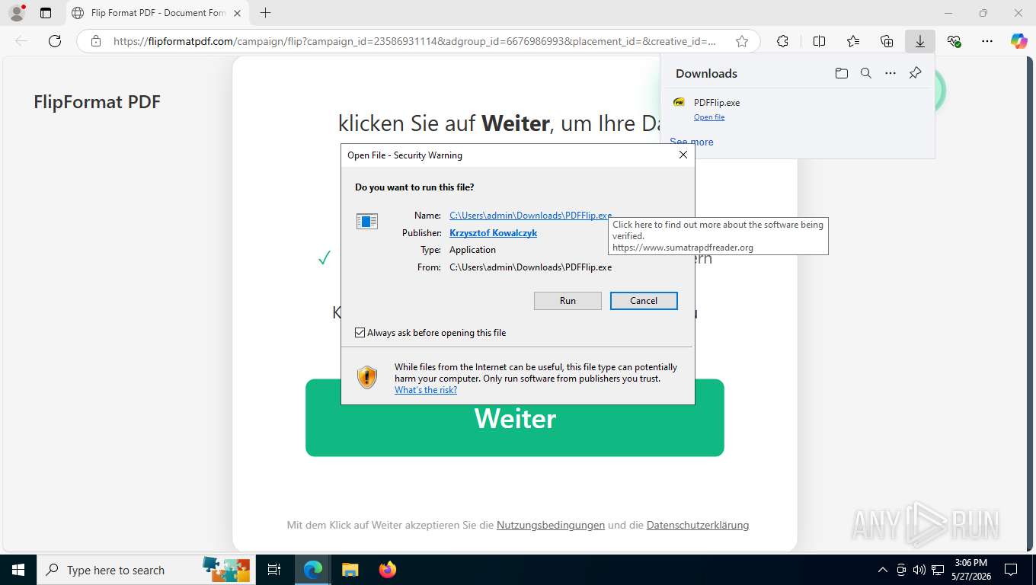Close the Flip Format PDF tab
Screen dimensions: 1036x585
click(237, 13)
